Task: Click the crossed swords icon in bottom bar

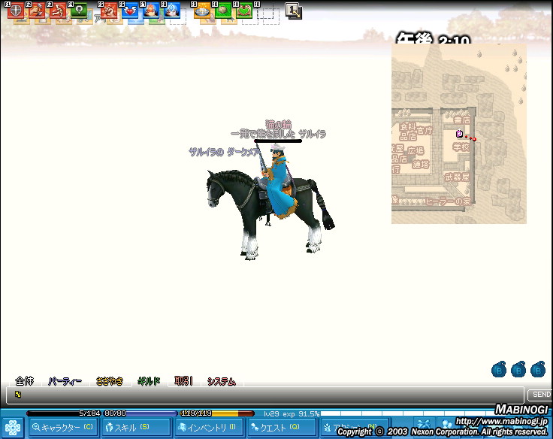Action: 423,425
